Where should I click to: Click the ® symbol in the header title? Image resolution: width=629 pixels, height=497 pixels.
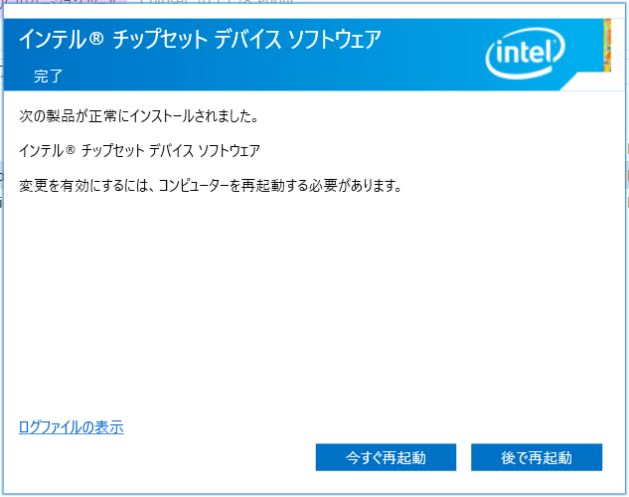[95, 39]
